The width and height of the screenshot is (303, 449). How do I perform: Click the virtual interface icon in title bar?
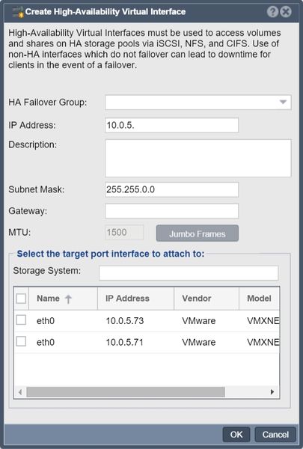pos(18,12)
